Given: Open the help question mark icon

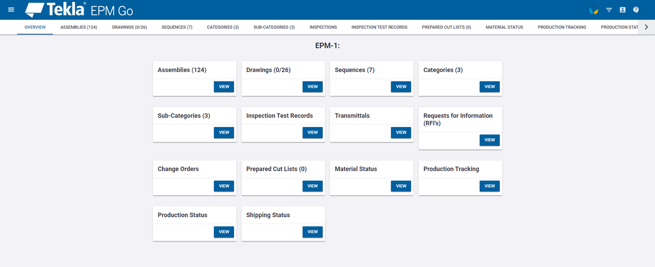Looking at the screenshot, I should click(636, 10).
